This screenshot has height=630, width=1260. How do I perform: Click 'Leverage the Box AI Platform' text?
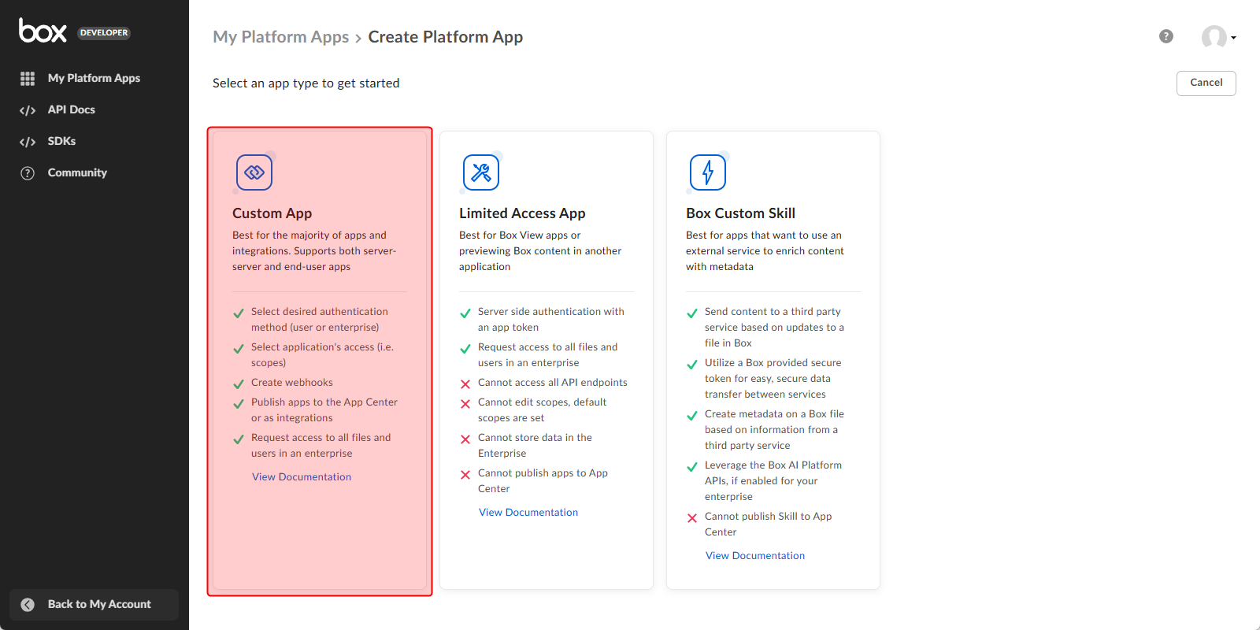tap(773, 465)
